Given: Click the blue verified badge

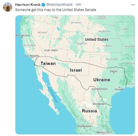Looking at the screenshot, I should click(43, 5).
